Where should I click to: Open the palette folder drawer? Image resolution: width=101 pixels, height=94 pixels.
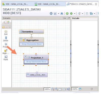4,27
